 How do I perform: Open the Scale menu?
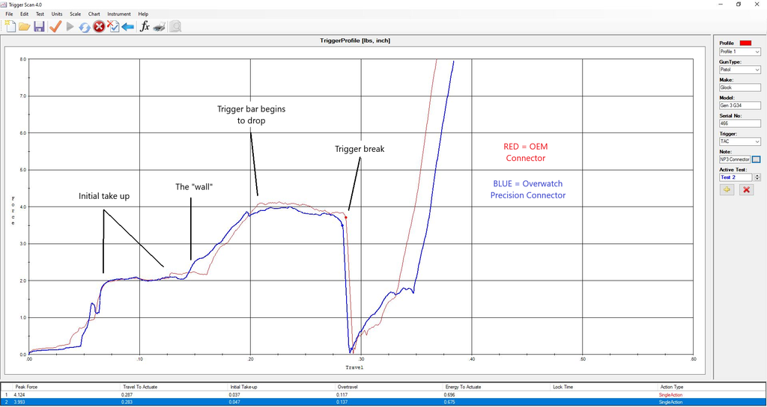76,14
